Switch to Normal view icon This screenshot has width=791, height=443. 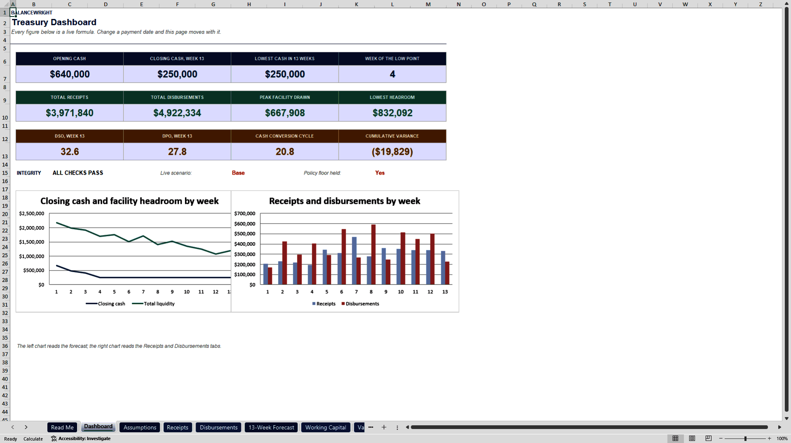coord(675,438)
